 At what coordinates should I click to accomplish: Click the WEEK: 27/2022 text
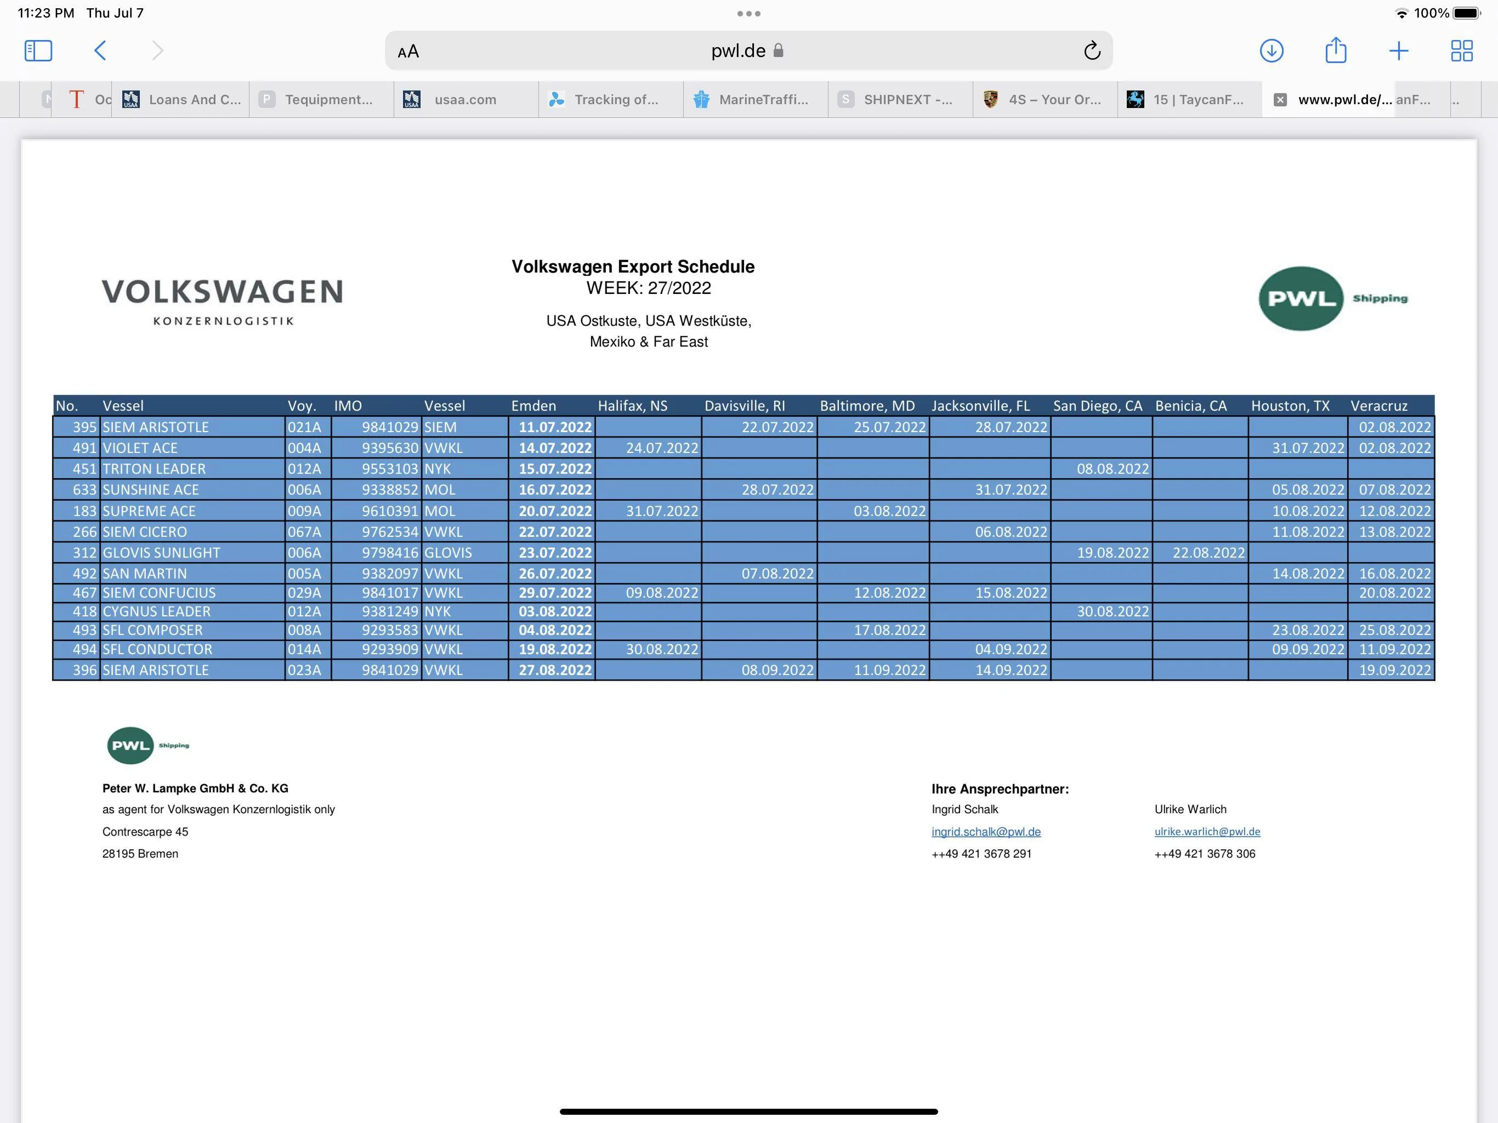coord(649,288)
